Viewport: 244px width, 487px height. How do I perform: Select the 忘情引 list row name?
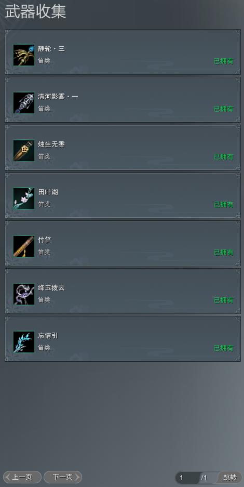[48, 336]
